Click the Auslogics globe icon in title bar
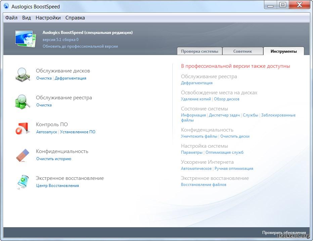Screen dimensions: 313x241 tap(6, 6)
